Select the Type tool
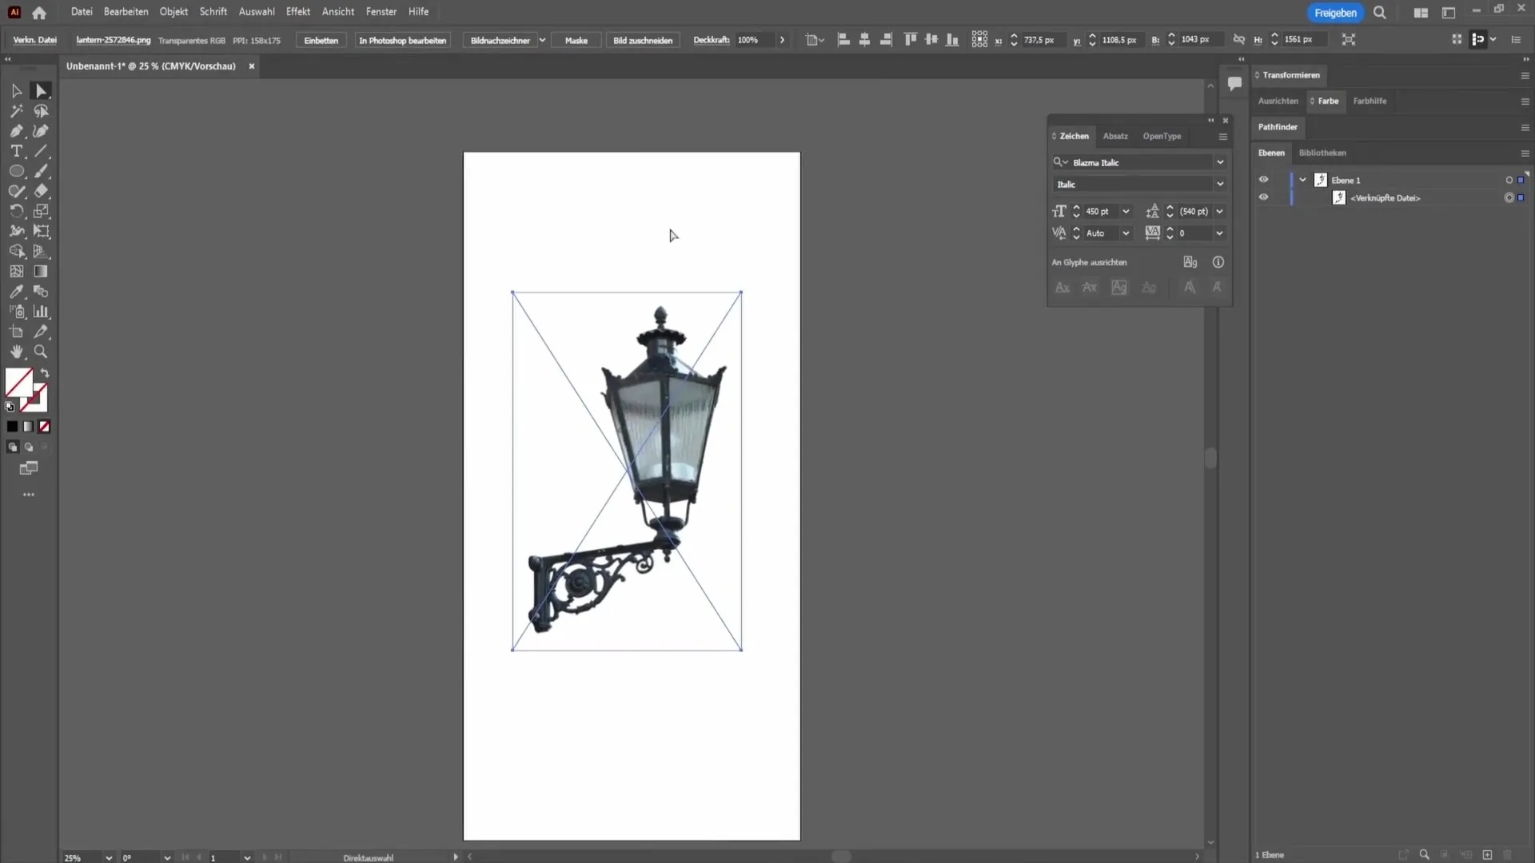Image resolution: width=1535 pixels, height=863 pixels. click(x=16, y=151)
